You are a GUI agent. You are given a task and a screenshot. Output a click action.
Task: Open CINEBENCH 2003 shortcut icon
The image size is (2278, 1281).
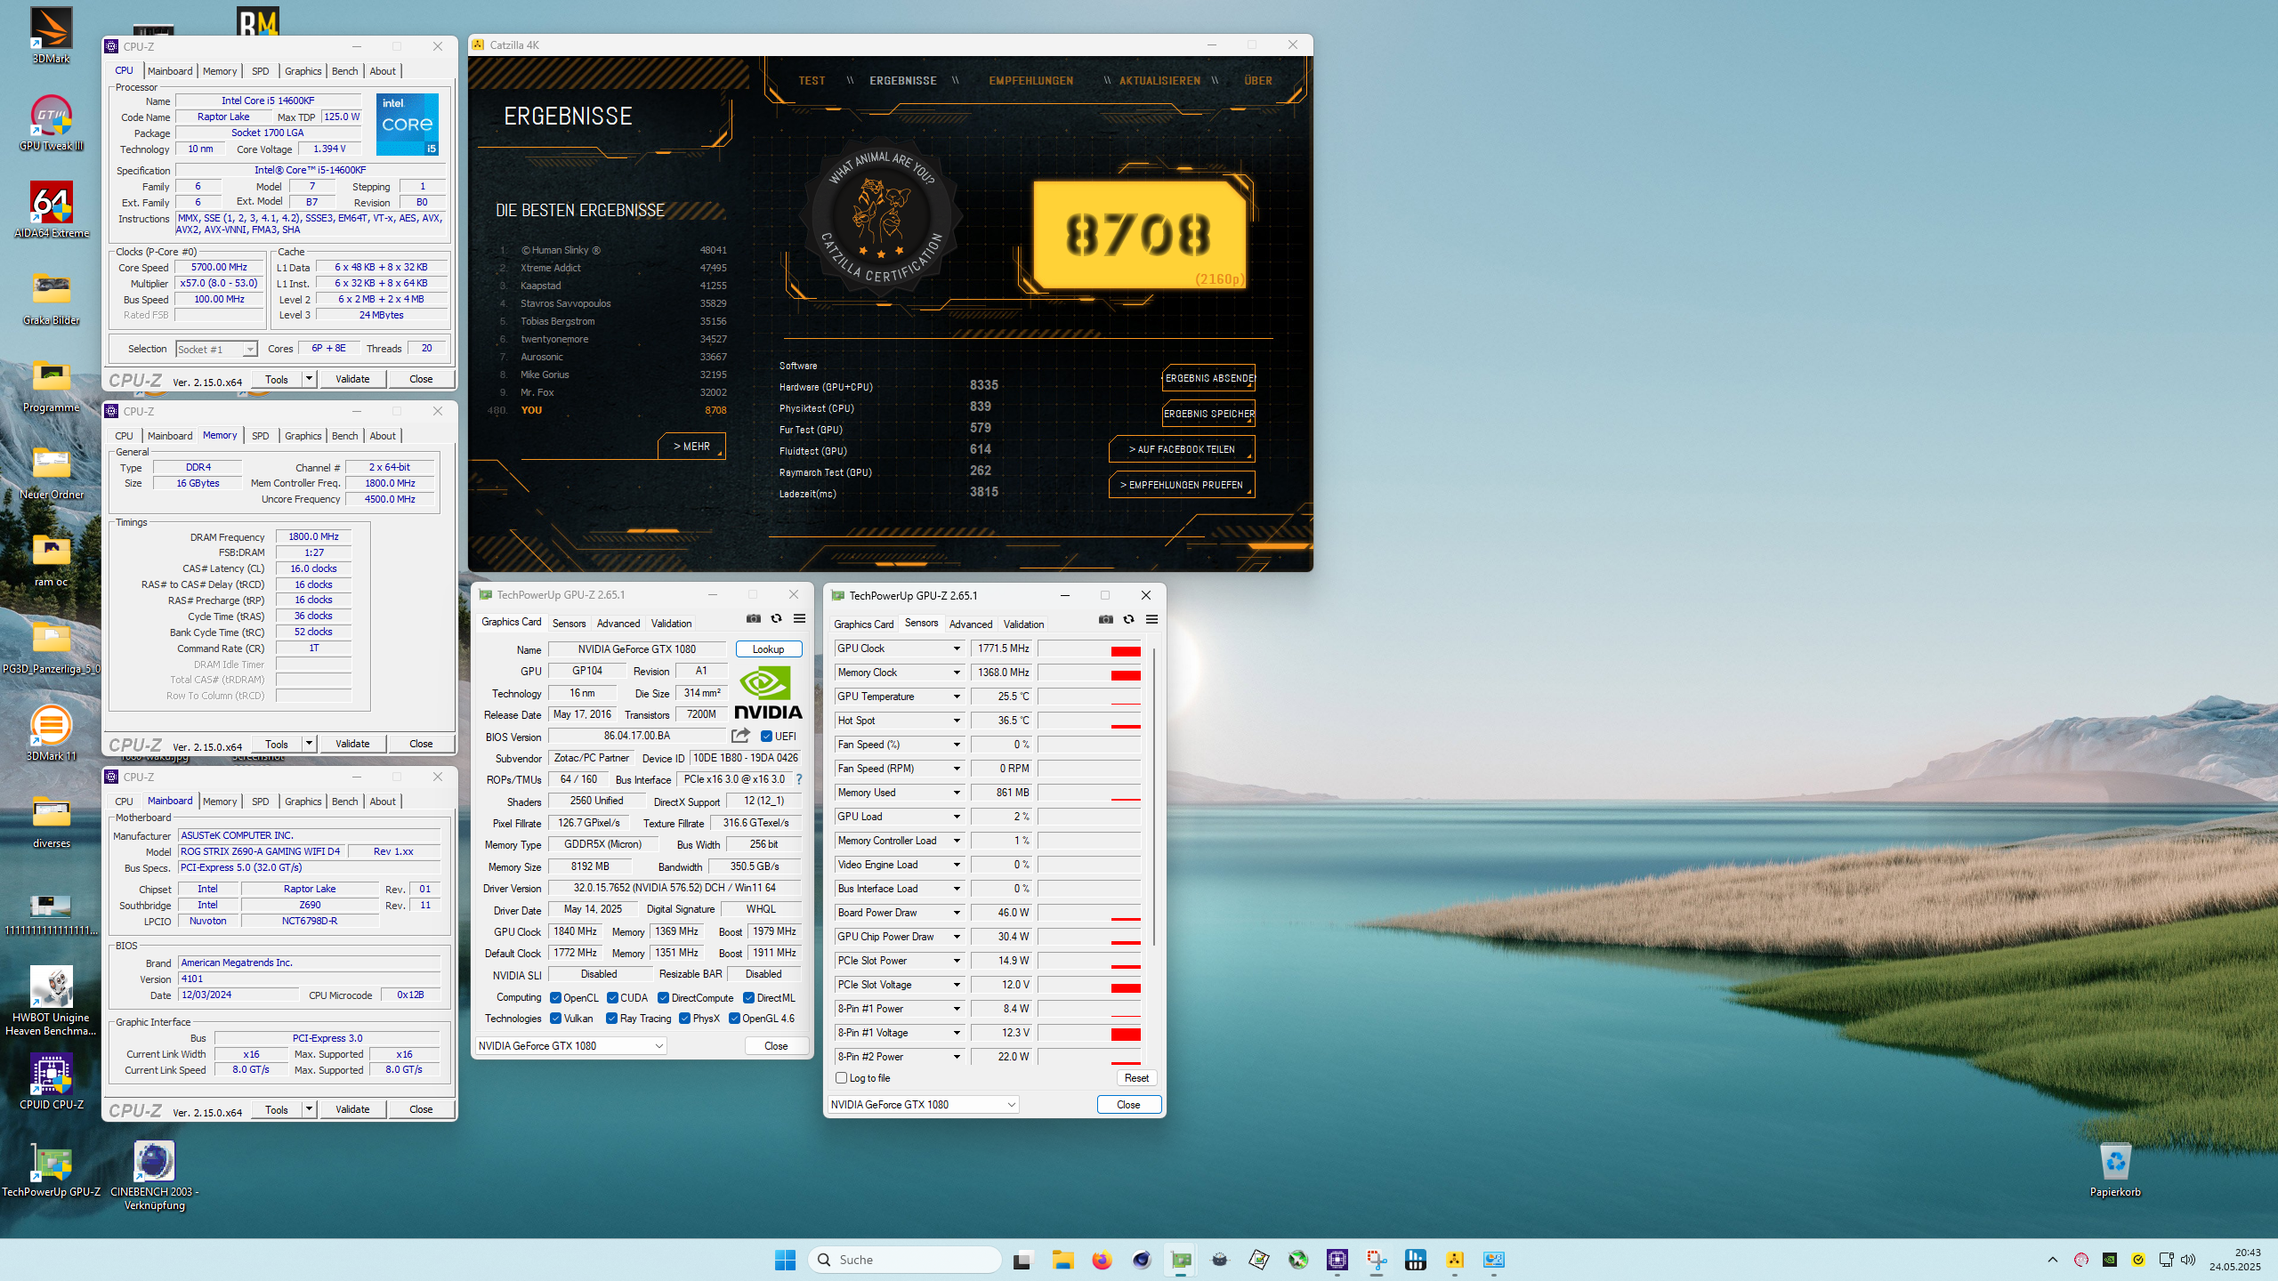tap(154, 1174)
